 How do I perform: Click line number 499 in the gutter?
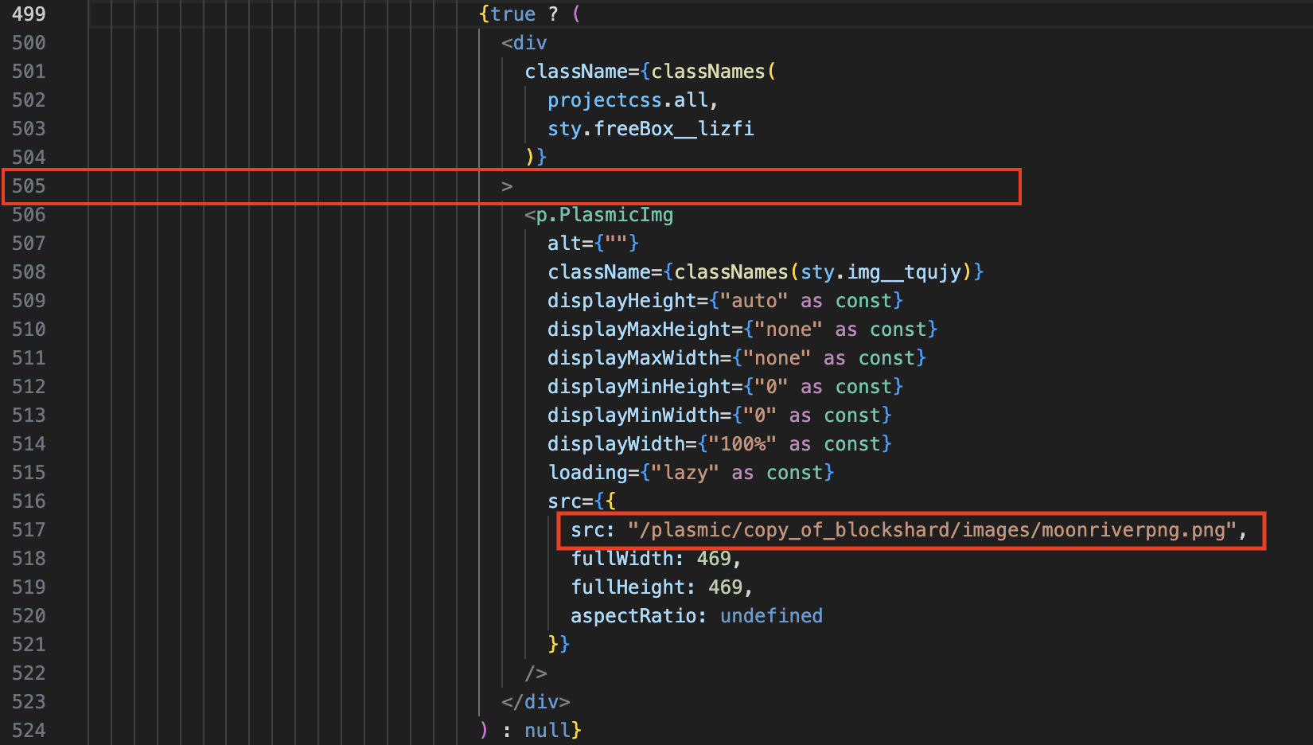[29, 14]
